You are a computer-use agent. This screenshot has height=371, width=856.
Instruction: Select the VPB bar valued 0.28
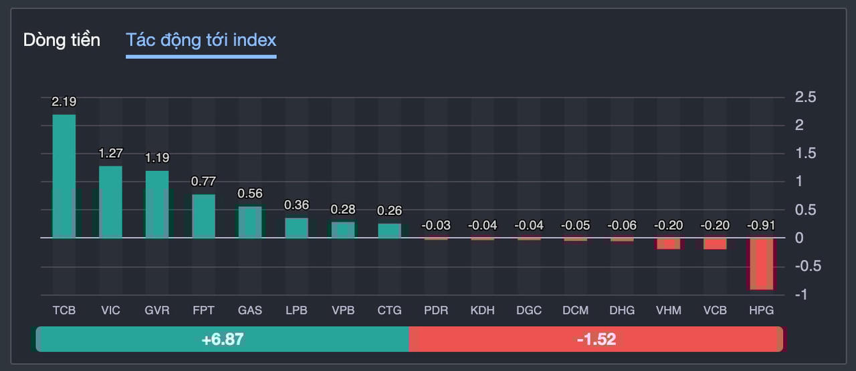(x=343, y=230)
